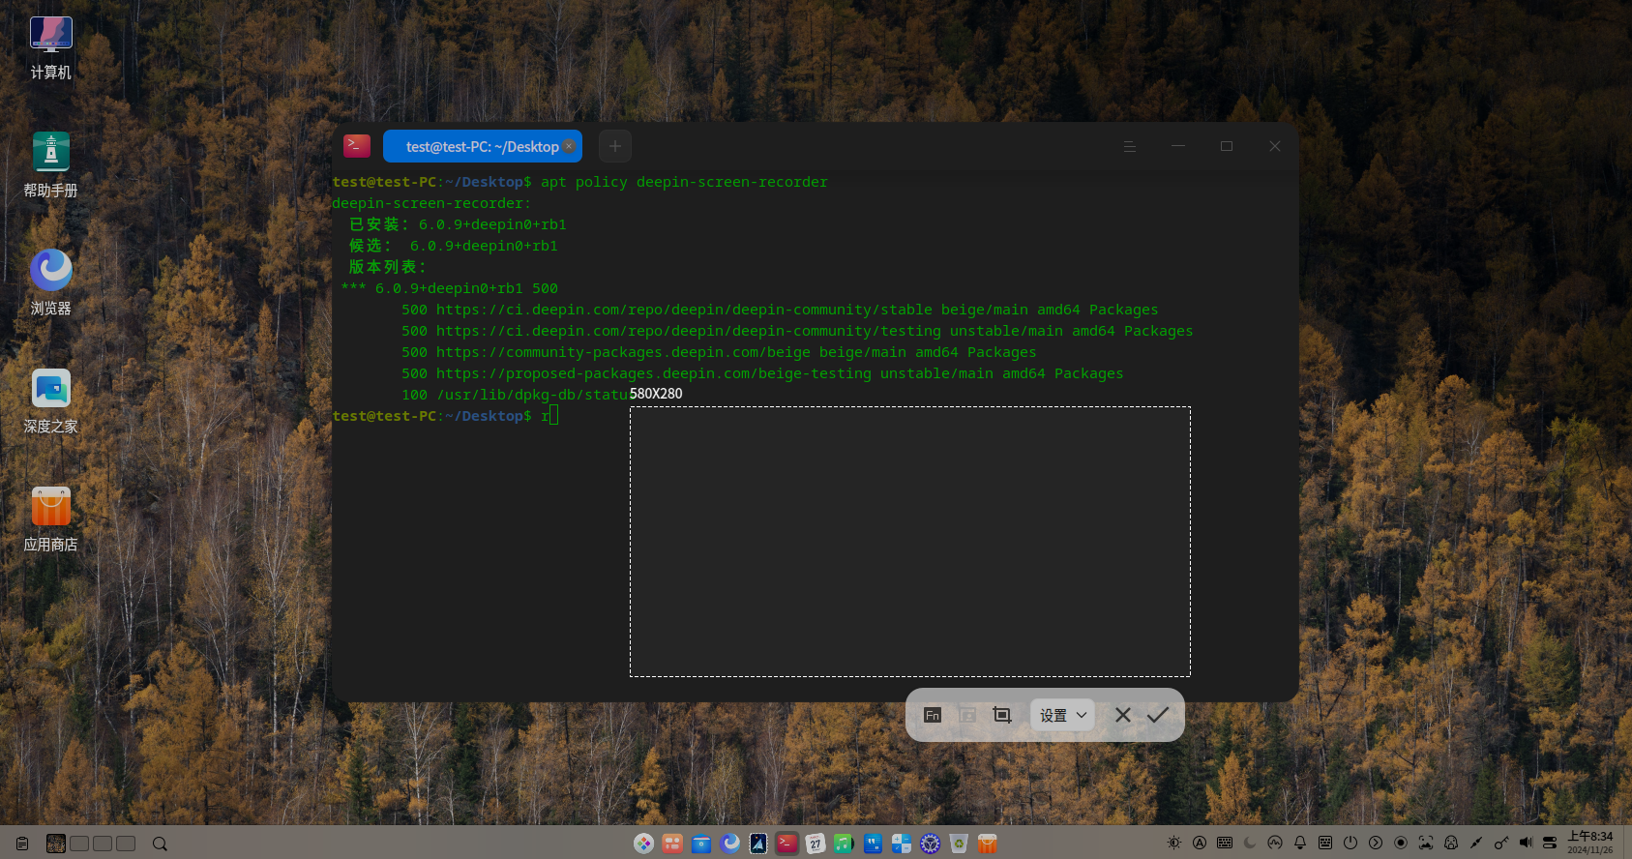Switch to the first workspace thumbnail on the taskbar
1632x859 pixels.
click(x=56, y=844)
